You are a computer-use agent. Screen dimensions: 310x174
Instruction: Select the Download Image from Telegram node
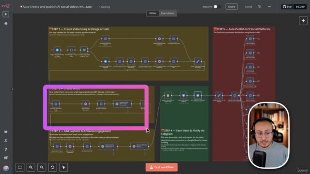106,61
